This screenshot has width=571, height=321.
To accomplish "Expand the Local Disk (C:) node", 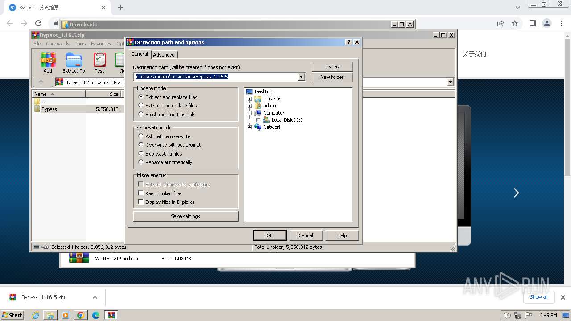I will 258,120.
